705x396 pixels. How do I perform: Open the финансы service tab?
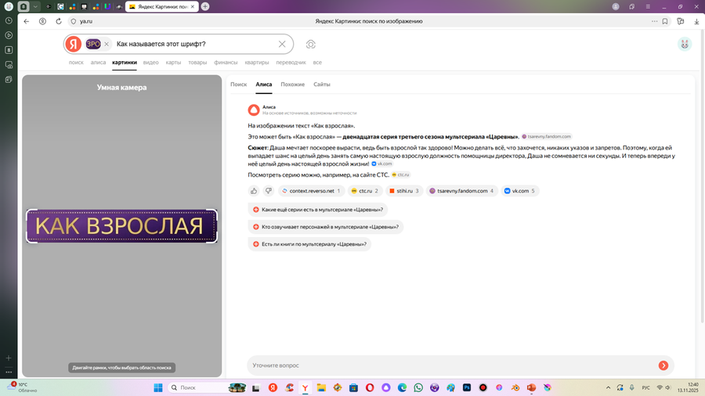[226, 63]
